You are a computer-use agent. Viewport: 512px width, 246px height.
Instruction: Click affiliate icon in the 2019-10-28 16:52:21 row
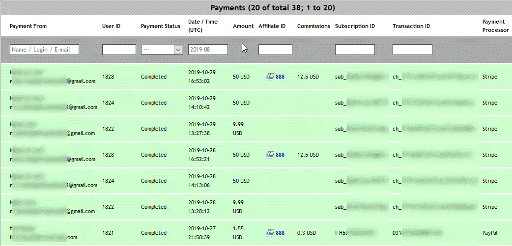coord(270,155)
